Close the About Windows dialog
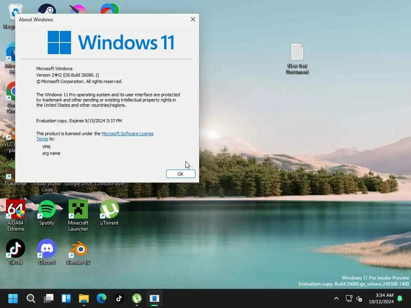 (x=193, y=19)
